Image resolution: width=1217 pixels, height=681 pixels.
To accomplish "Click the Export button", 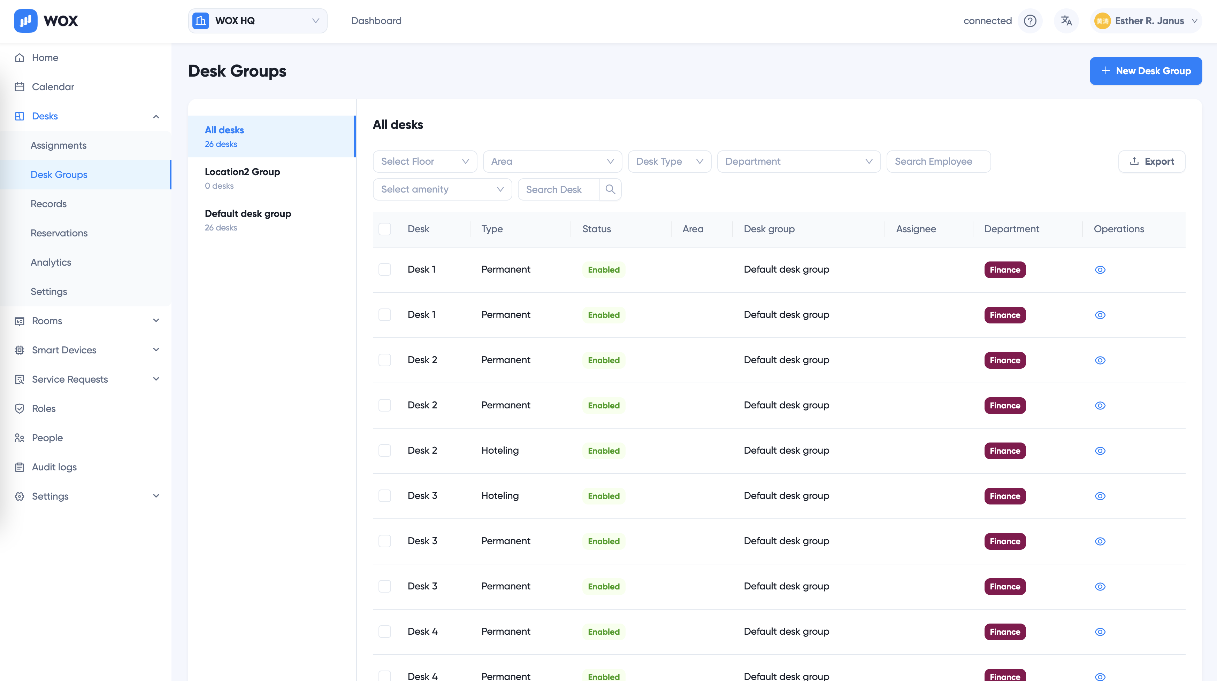I will click(1151, 162).
